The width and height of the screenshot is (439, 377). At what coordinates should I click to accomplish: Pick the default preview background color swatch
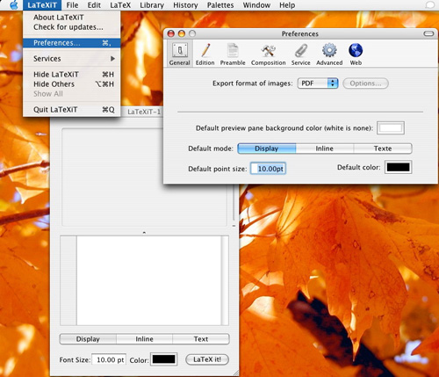coord(391,128)
